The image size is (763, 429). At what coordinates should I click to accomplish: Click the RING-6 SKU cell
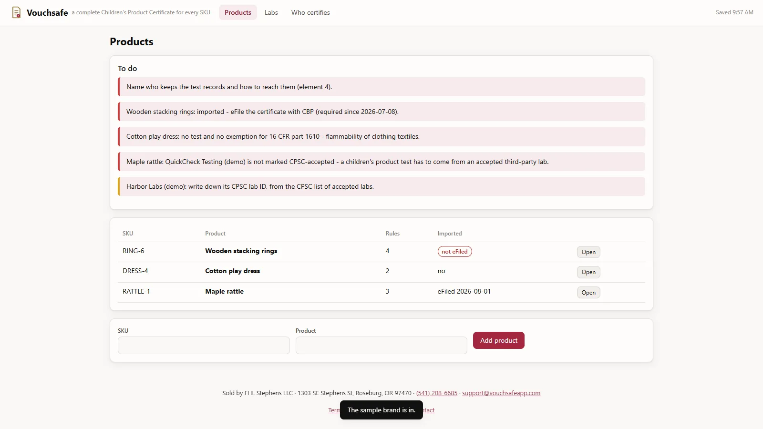point(134,251)
